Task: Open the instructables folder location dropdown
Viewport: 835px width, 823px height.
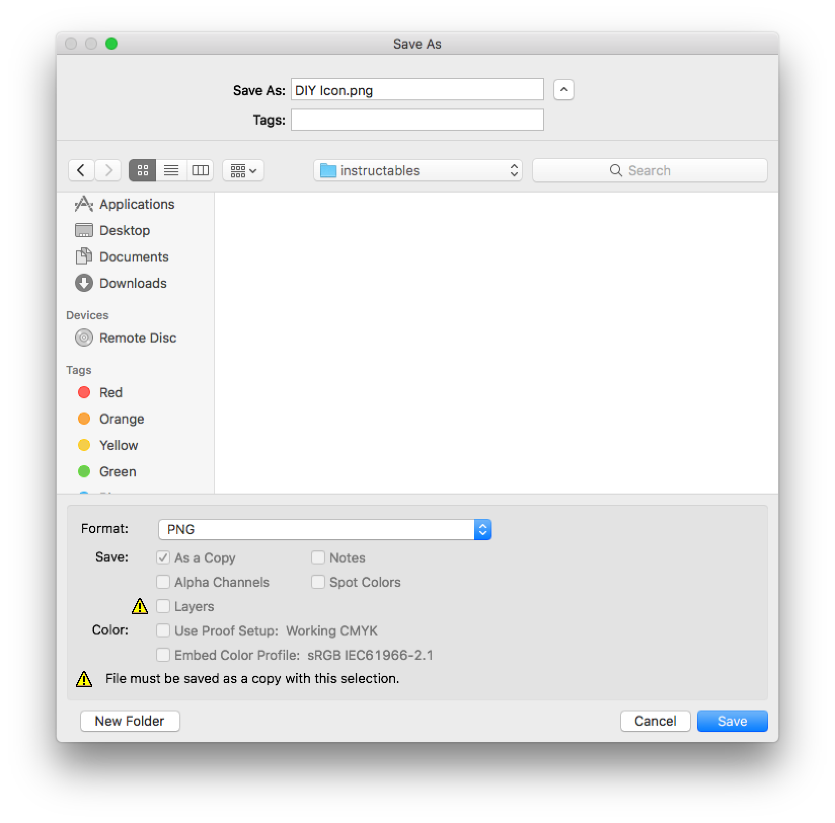Action: (417, 170)
